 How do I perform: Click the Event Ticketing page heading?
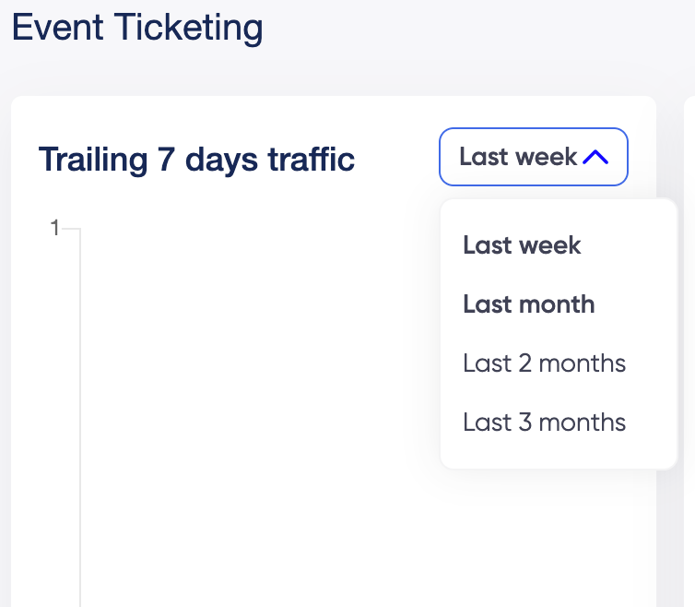point(137,28)
